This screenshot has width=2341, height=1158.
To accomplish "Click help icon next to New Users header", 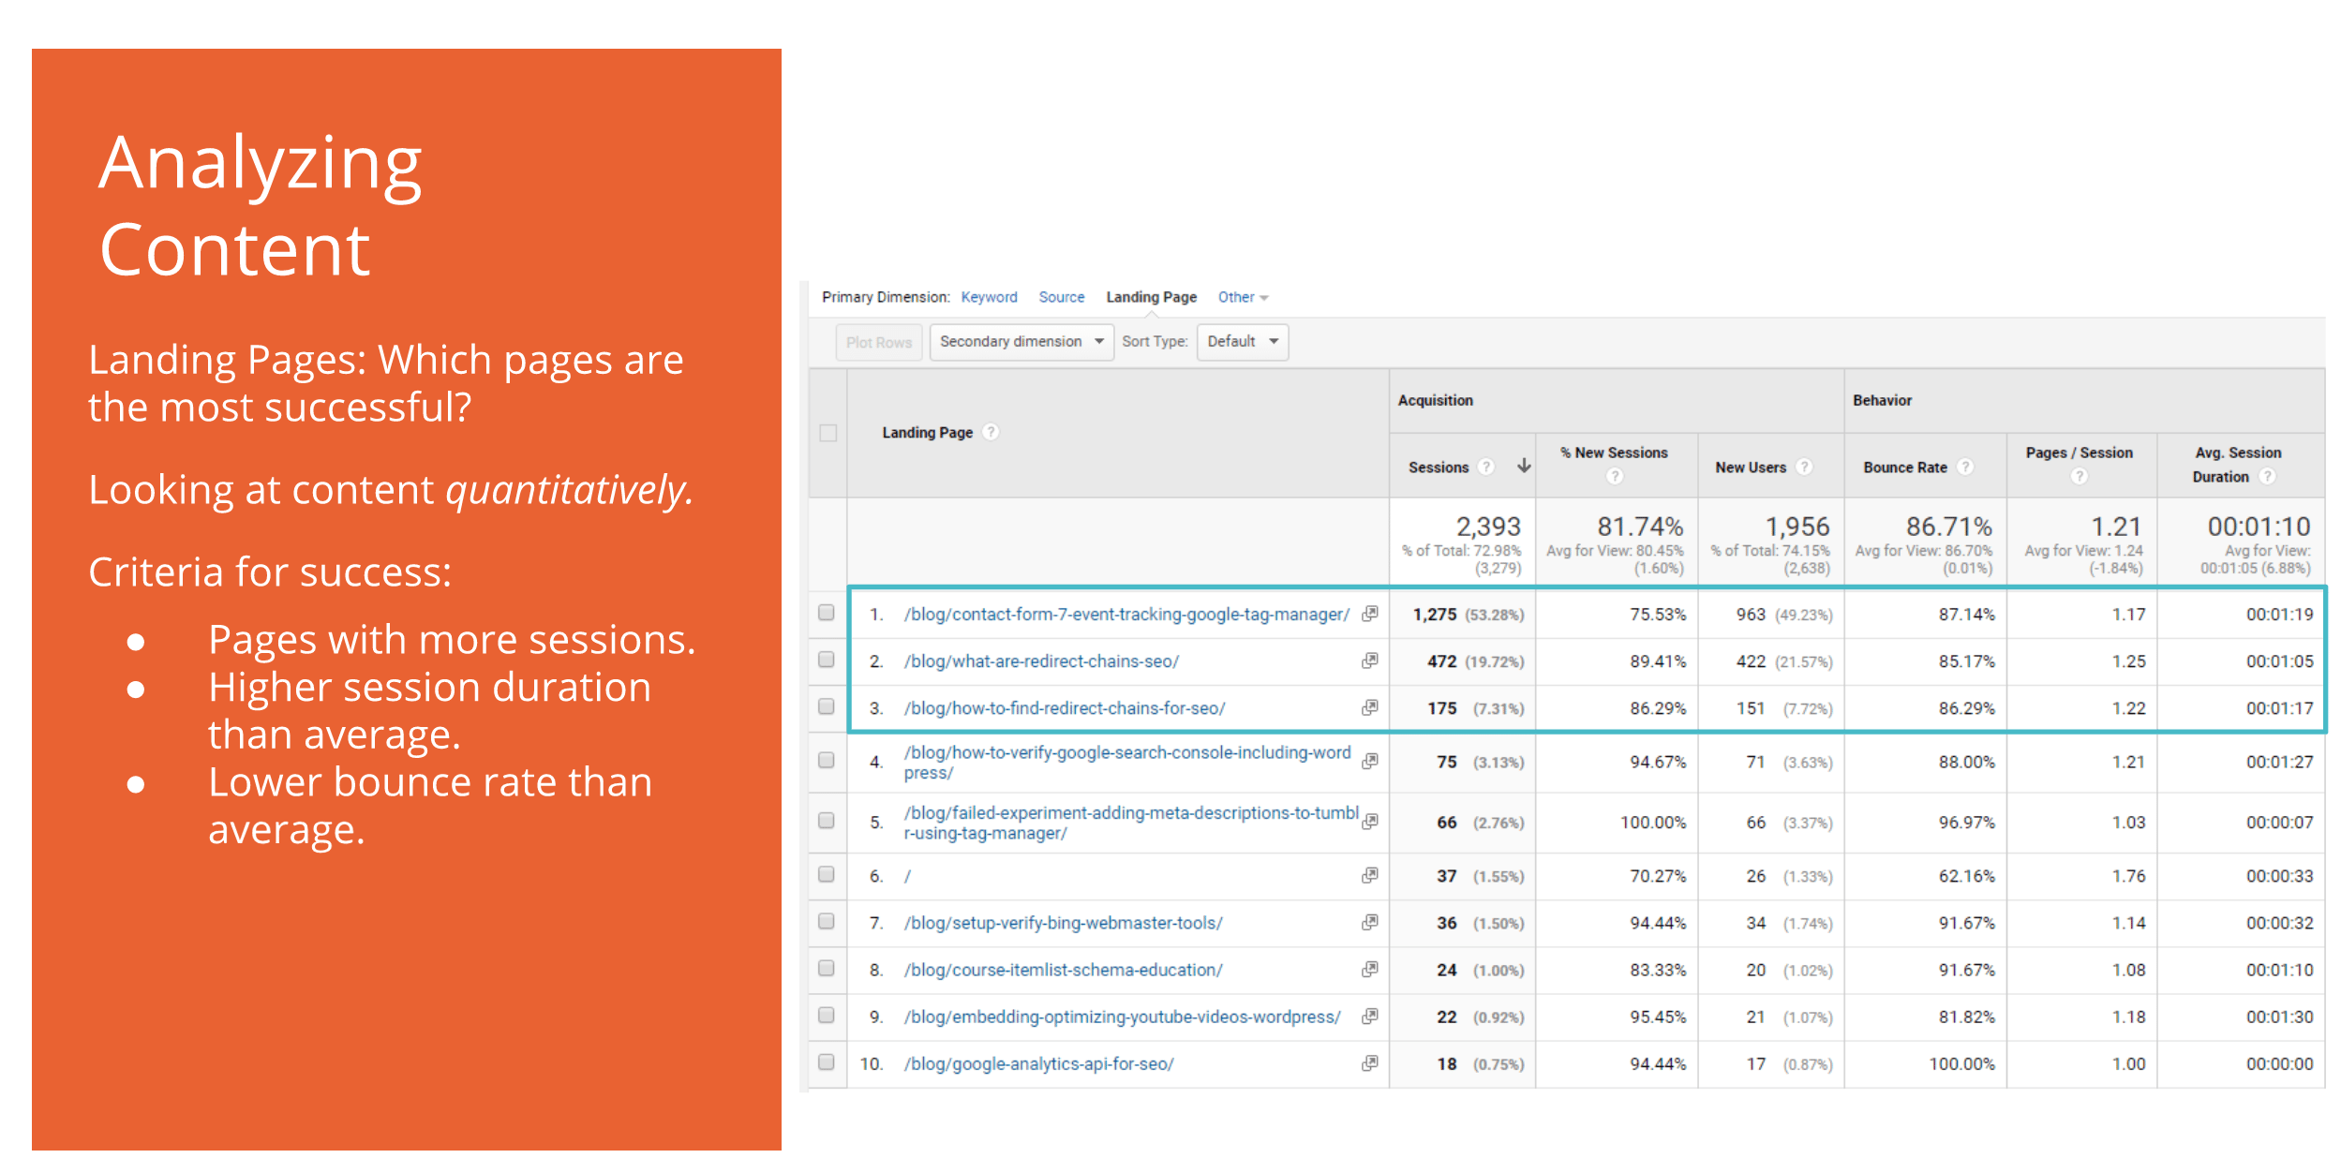I will pos(1804,467).
